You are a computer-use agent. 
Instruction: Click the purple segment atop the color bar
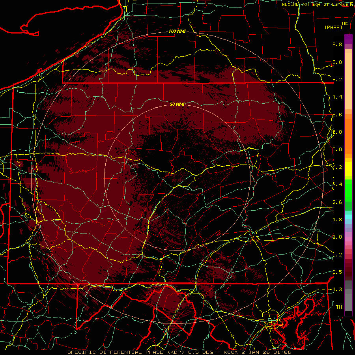tap(348, 39)
